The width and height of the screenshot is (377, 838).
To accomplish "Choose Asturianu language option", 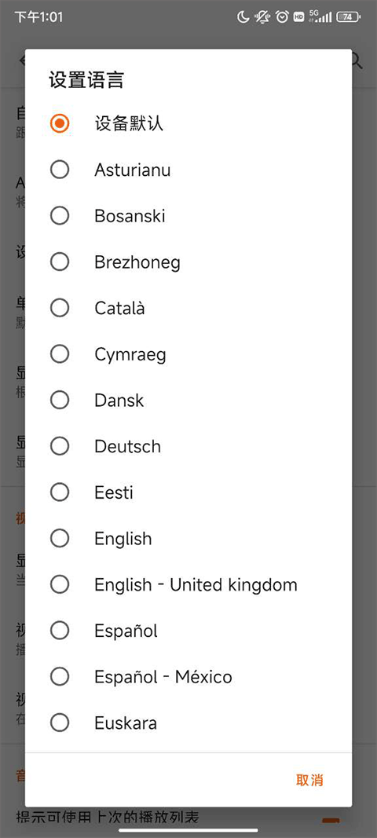I will point(188,170).
